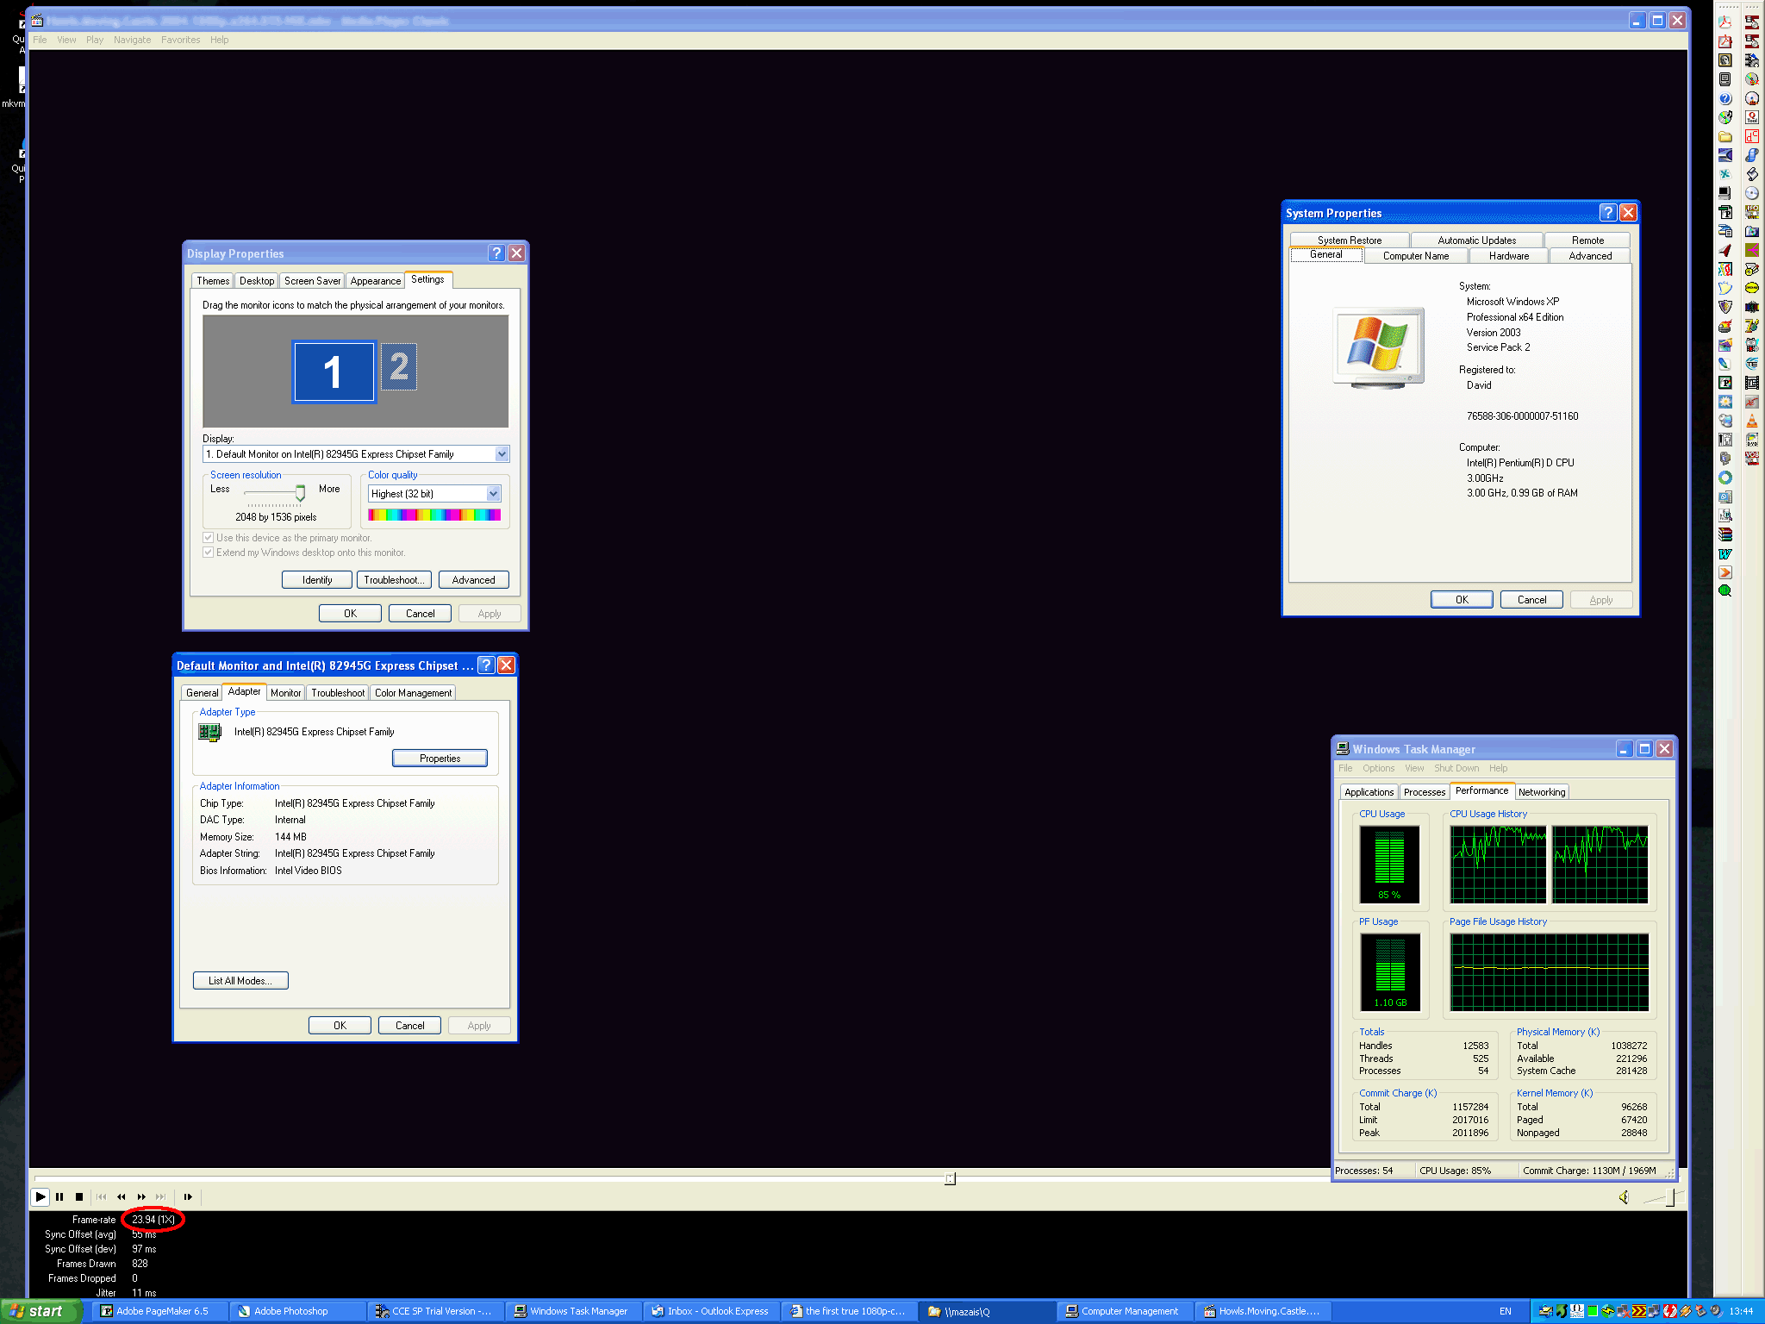
Task: Click the help question-mark in System Properties title bar
Action: (x=1608, y=212)
